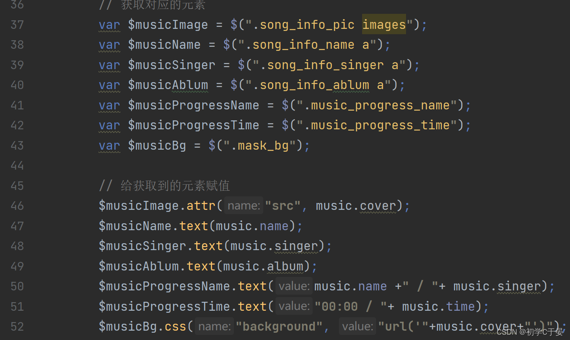The width and height of the screenshot is (570, 340).
Task: Click the css method call on line 52
Action: pos(175,327)
